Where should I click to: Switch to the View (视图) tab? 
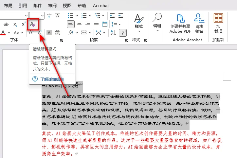pos(67,6)
